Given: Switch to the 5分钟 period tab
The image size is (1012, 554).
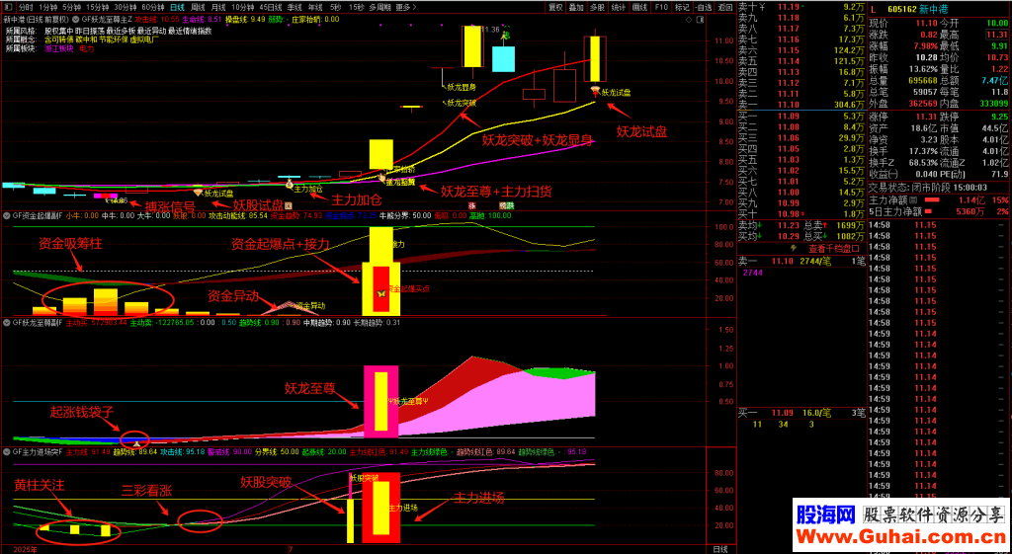Looking at the screenshot, I should click(72, 8).
